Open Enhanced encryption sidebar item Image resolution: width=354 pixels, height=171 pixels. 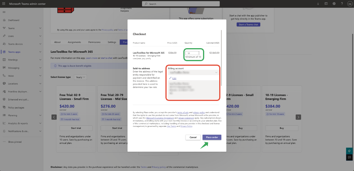pyautogui.click(x=19, y=99)
